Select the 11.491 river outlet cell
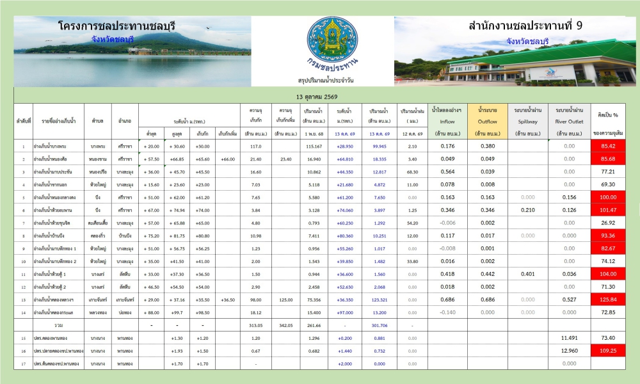 (x=570, y=338)
